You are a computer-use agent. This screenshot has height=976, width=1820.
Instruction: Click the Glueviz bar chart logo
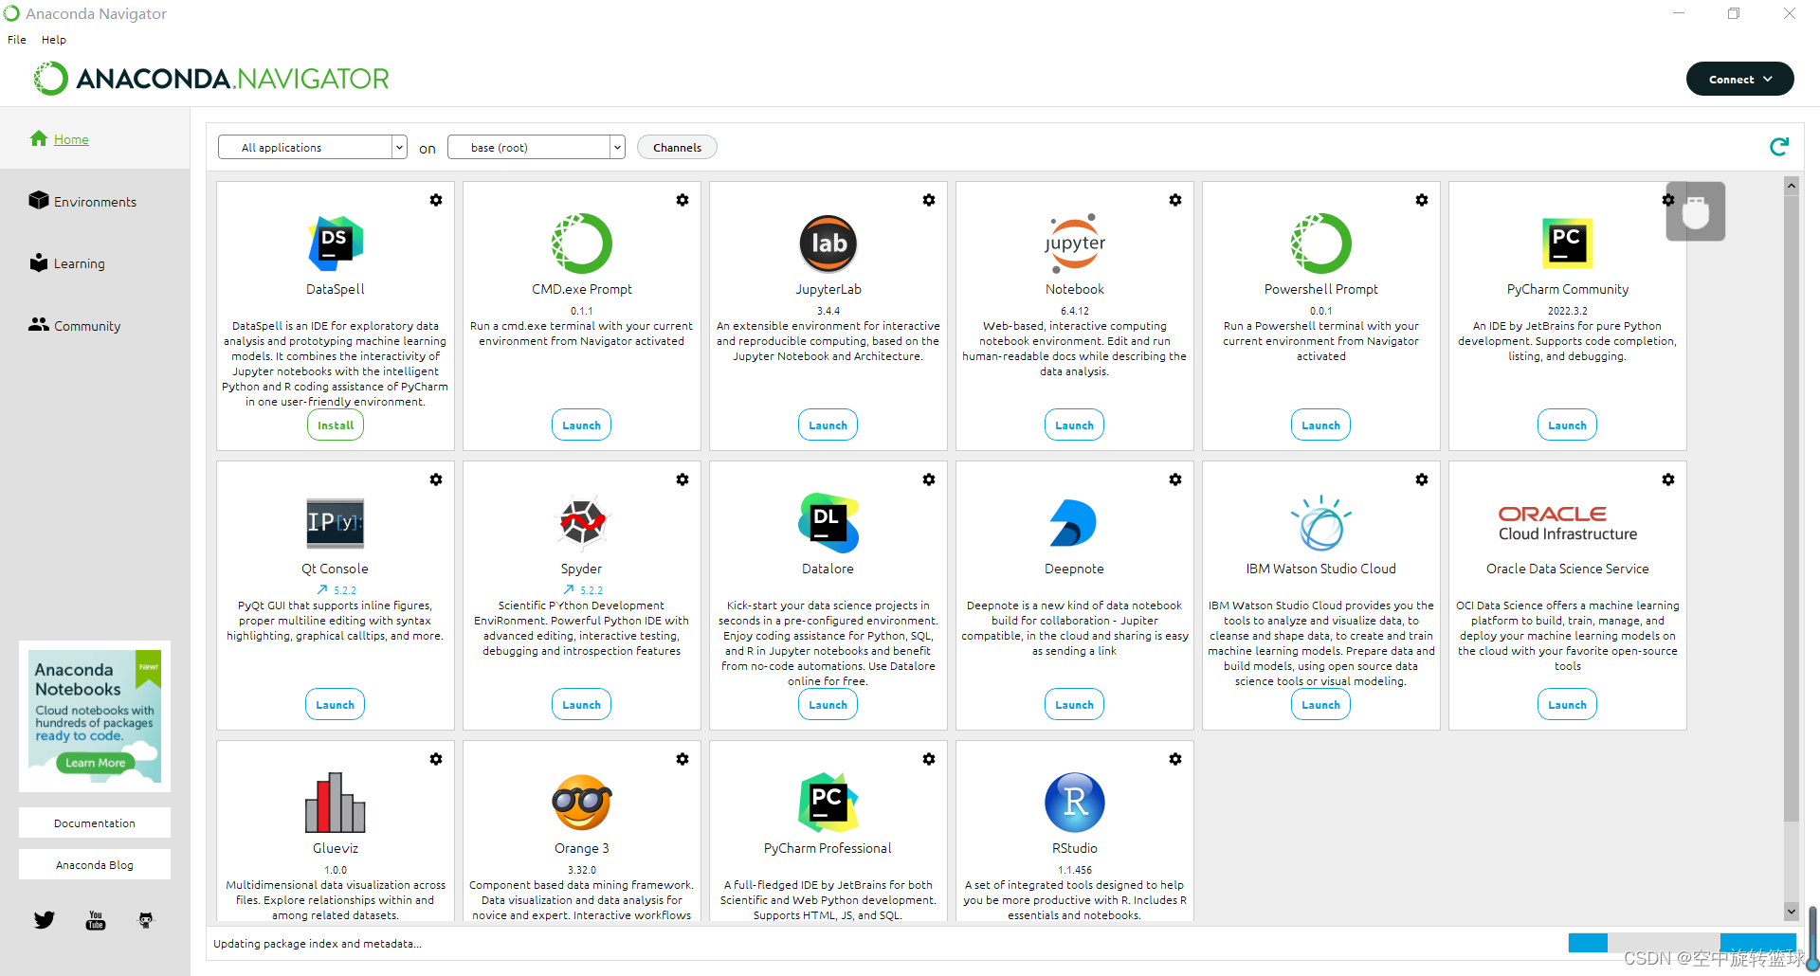[x=336, y=803]
